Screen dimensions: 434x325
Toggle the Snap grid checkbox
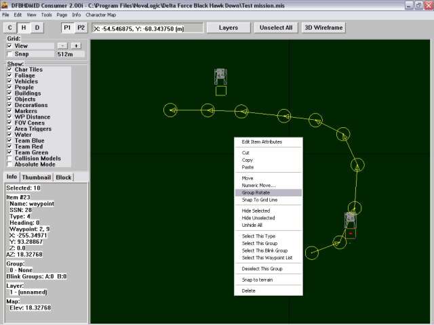9,53
